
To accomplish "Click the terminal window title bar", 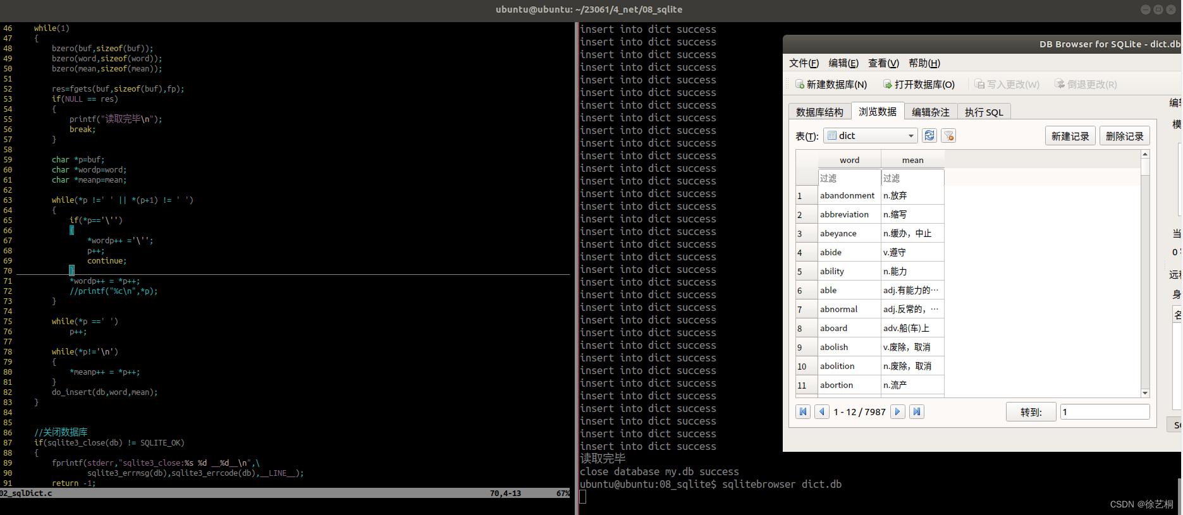I will 589,9.
